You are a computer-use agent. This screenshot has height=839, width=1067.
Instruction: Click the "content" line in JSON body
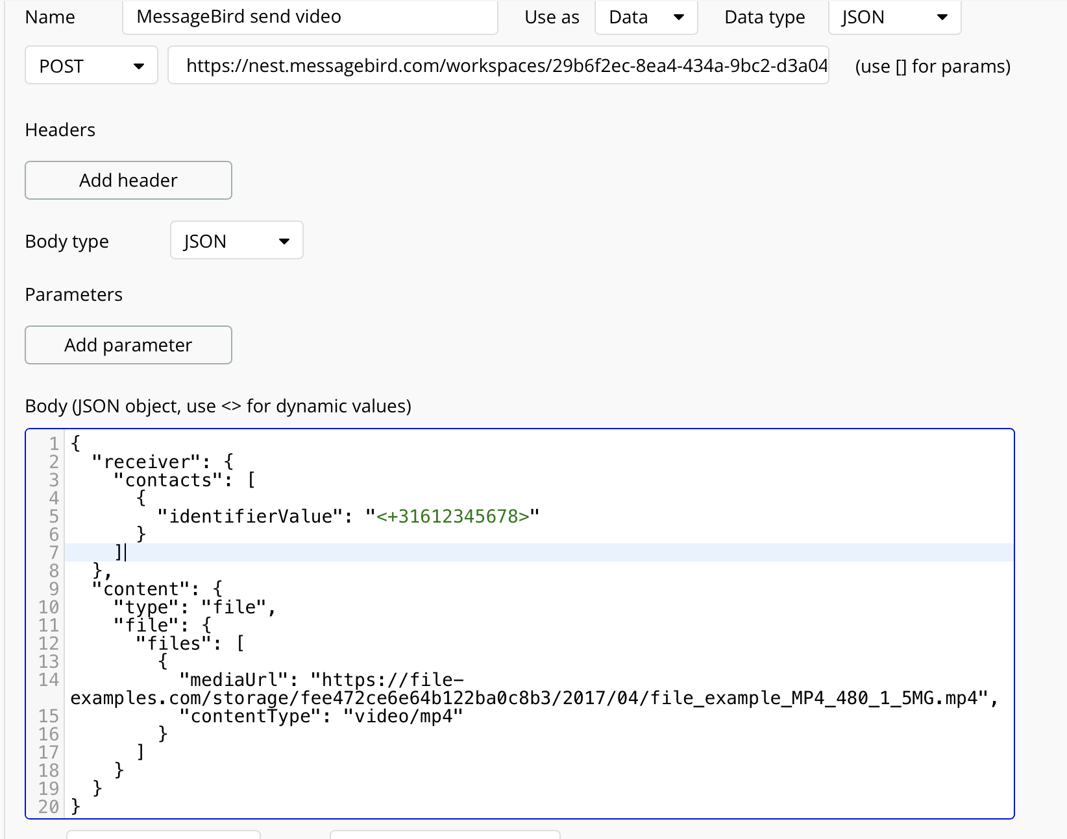[157, 589]
